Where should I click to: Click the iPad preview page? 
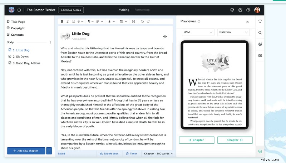click(215, 85)
